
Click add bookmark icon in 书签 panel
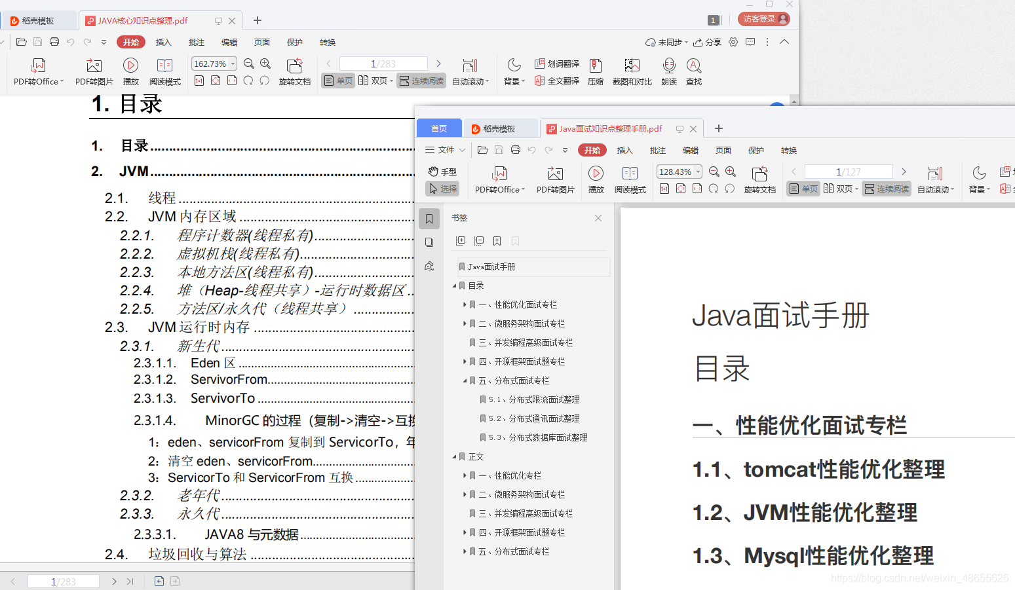click(497, 241)
